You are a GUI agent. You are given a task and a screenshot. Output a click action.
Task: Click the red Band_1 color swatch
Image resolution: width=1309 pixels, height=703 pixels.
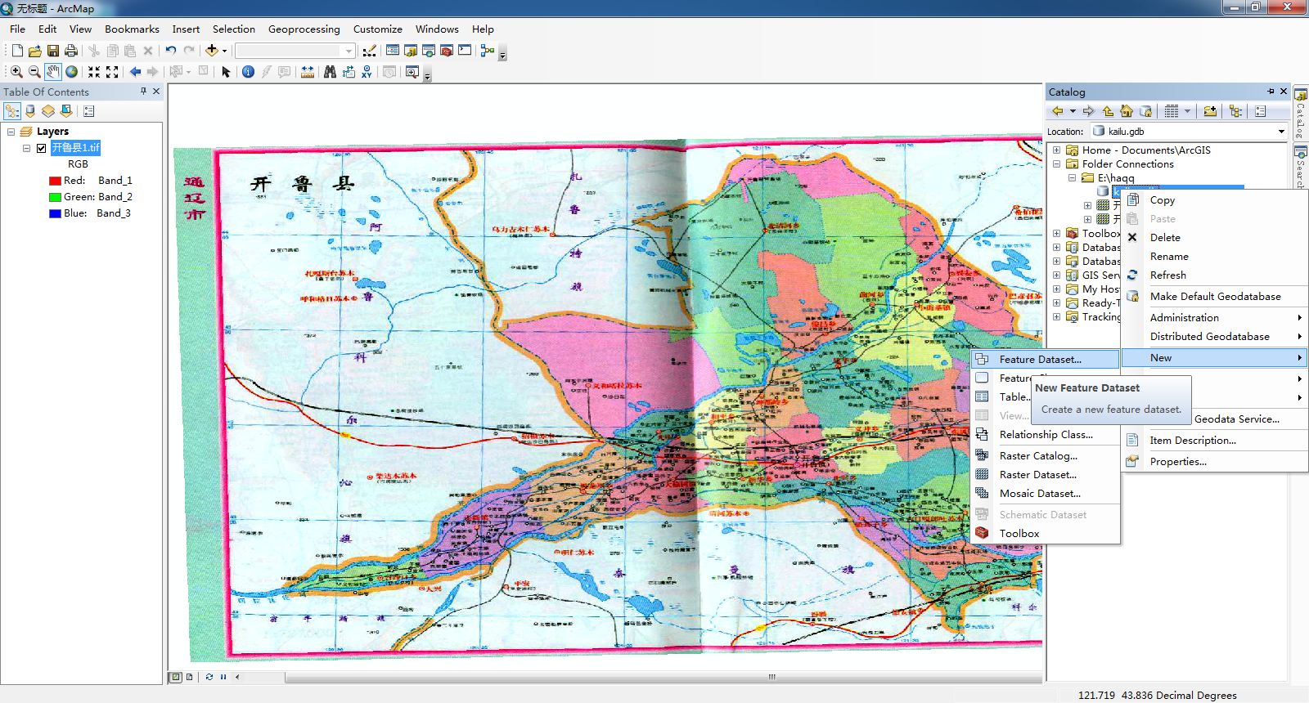(55, 181)
